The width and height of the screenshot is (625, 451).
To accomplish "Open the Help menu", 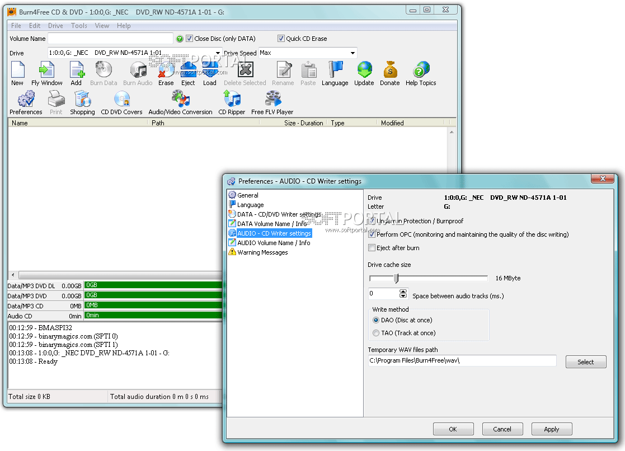I will (x=124, y=26).
